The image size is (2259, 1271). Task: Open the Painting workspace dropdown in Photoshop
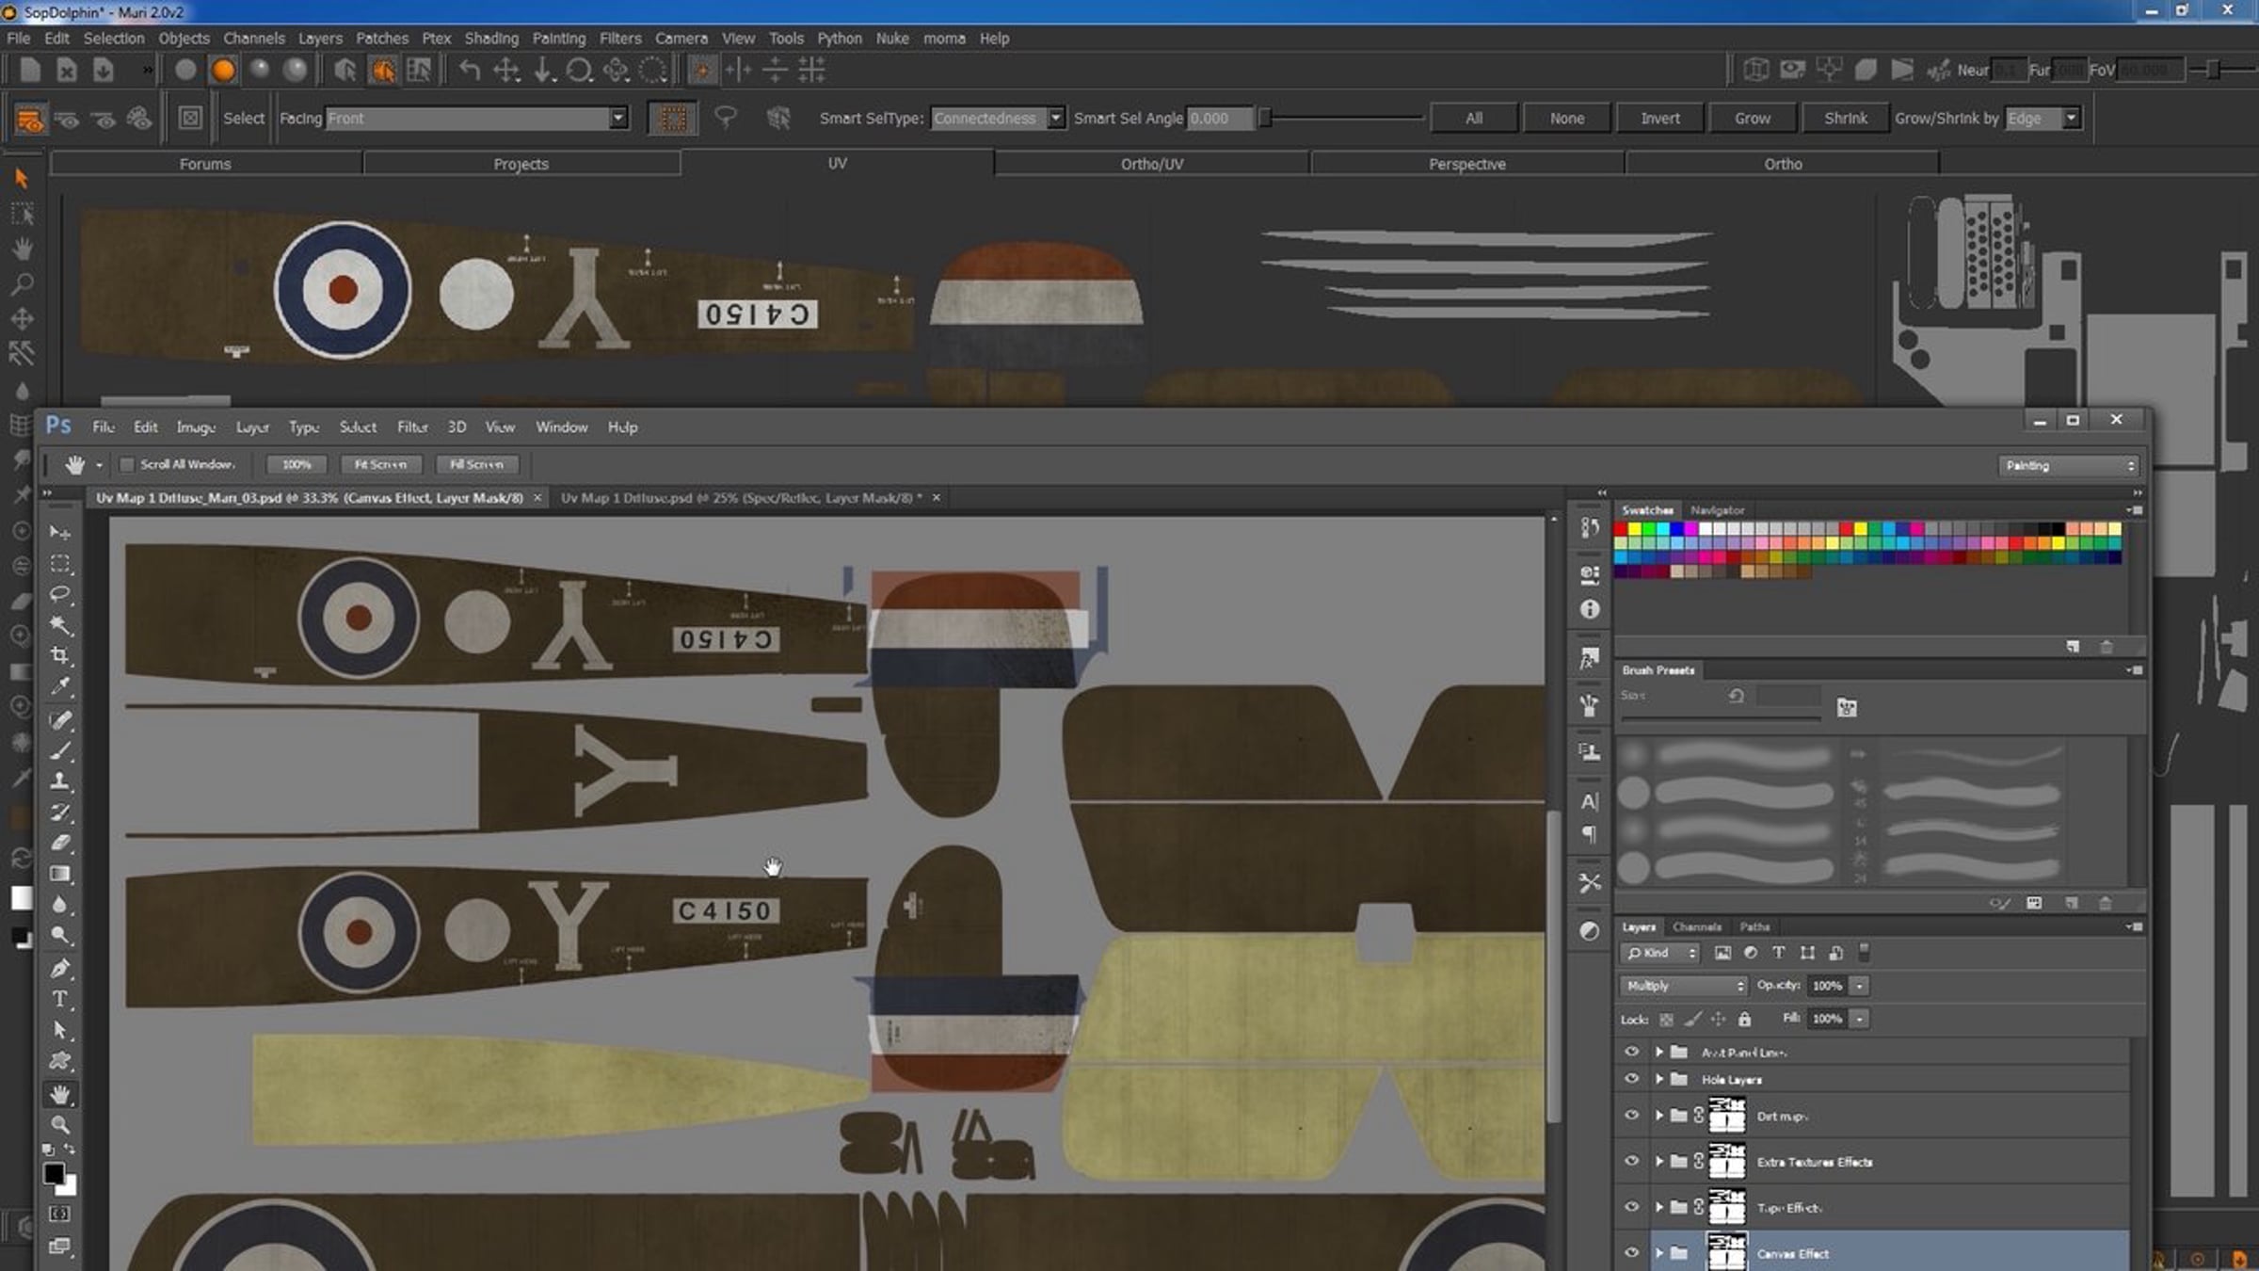2069,466
